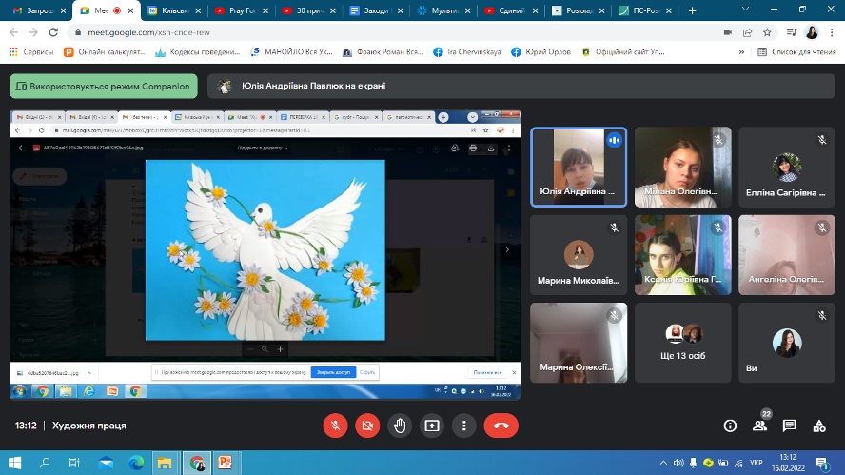Switch to the 'Київськ' browser tab

pos(173,10)
